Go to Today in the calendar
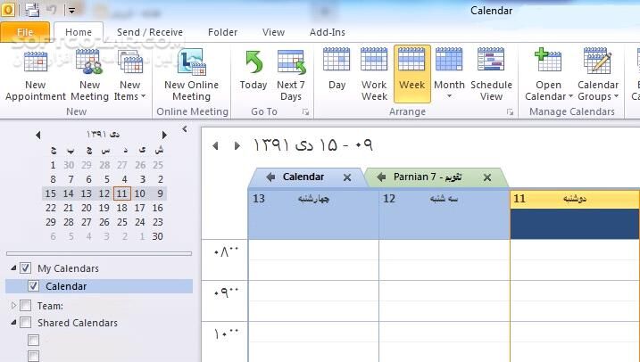 click(x=253, y=71)
